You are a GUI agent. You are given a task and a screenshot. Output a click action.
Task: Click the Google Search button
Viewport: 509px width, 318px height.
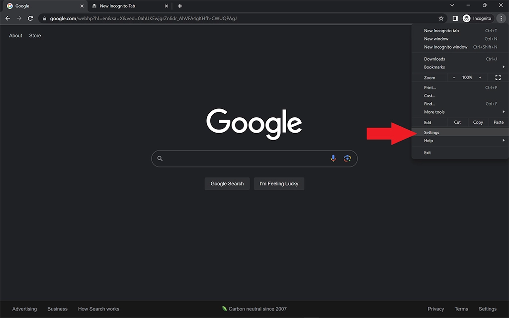click(x=227, y=184)
